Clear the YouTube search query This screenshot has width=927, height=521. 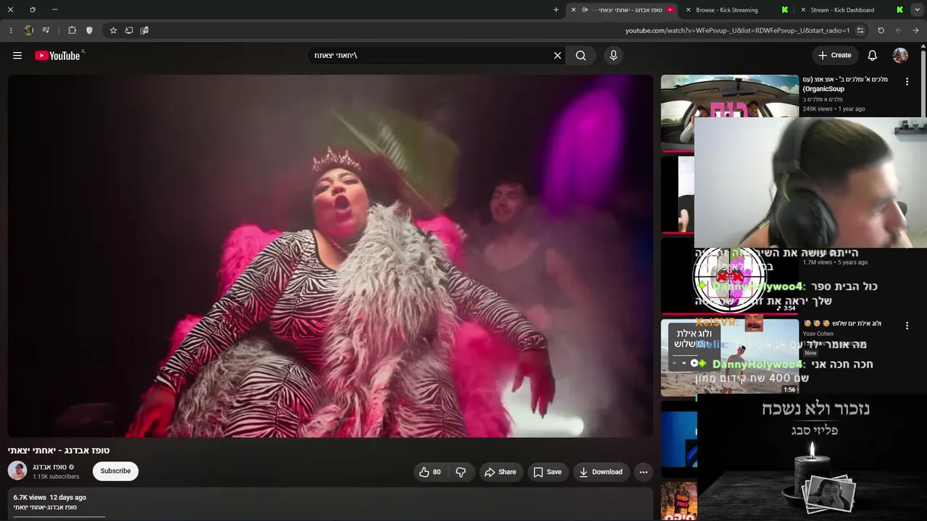click(x=558, y=56)
